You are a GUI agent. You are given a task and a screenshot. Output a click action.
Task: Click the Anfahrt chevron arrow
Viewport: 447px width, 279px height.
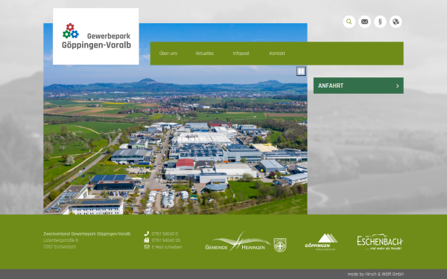(397, 86)
